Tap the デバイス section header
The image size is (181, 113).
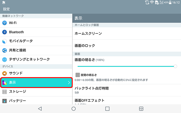pos(8,67)
